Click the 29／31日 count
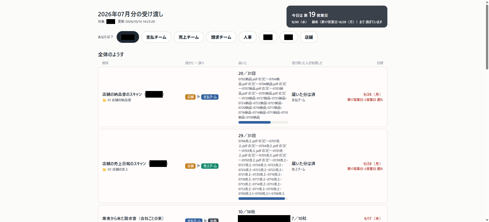 [247, 136]
